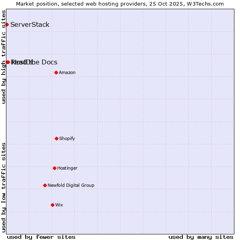Click the chart title mentioning W3Techs.com

coord(120,4)
